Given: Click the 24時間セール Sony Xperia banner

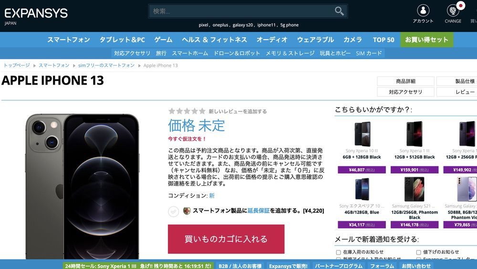Looking at the screenshot, I should [x=138, y=266].
